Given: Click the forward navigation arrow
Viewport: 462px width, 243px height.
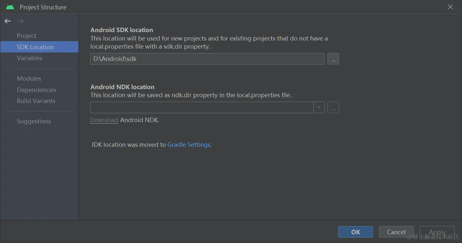Looking at the screenshot, I should pos(21,21).
